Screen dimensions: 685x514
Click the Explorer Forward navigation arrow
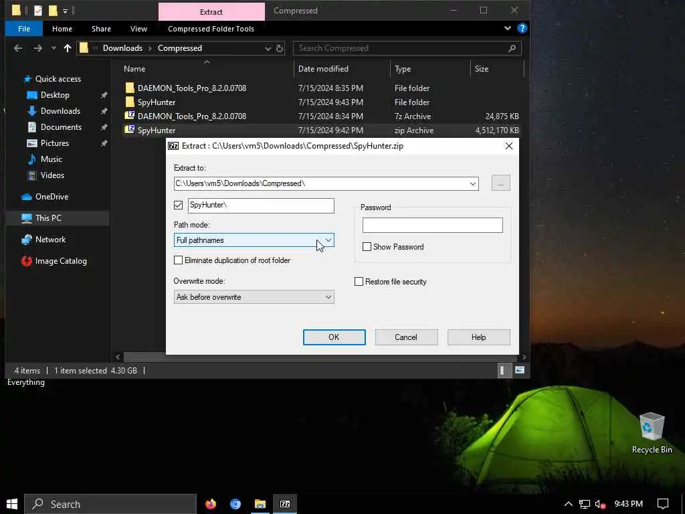[x=38, y=48]
